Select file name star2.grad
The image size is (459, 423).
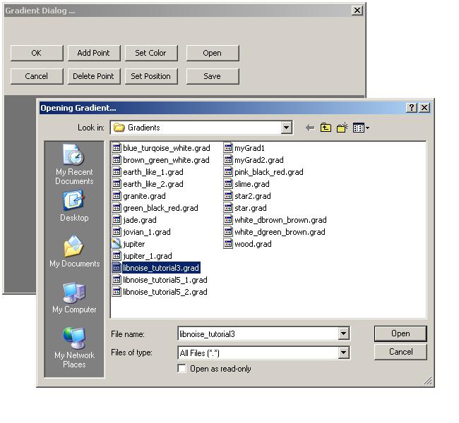tap(253, 196)
